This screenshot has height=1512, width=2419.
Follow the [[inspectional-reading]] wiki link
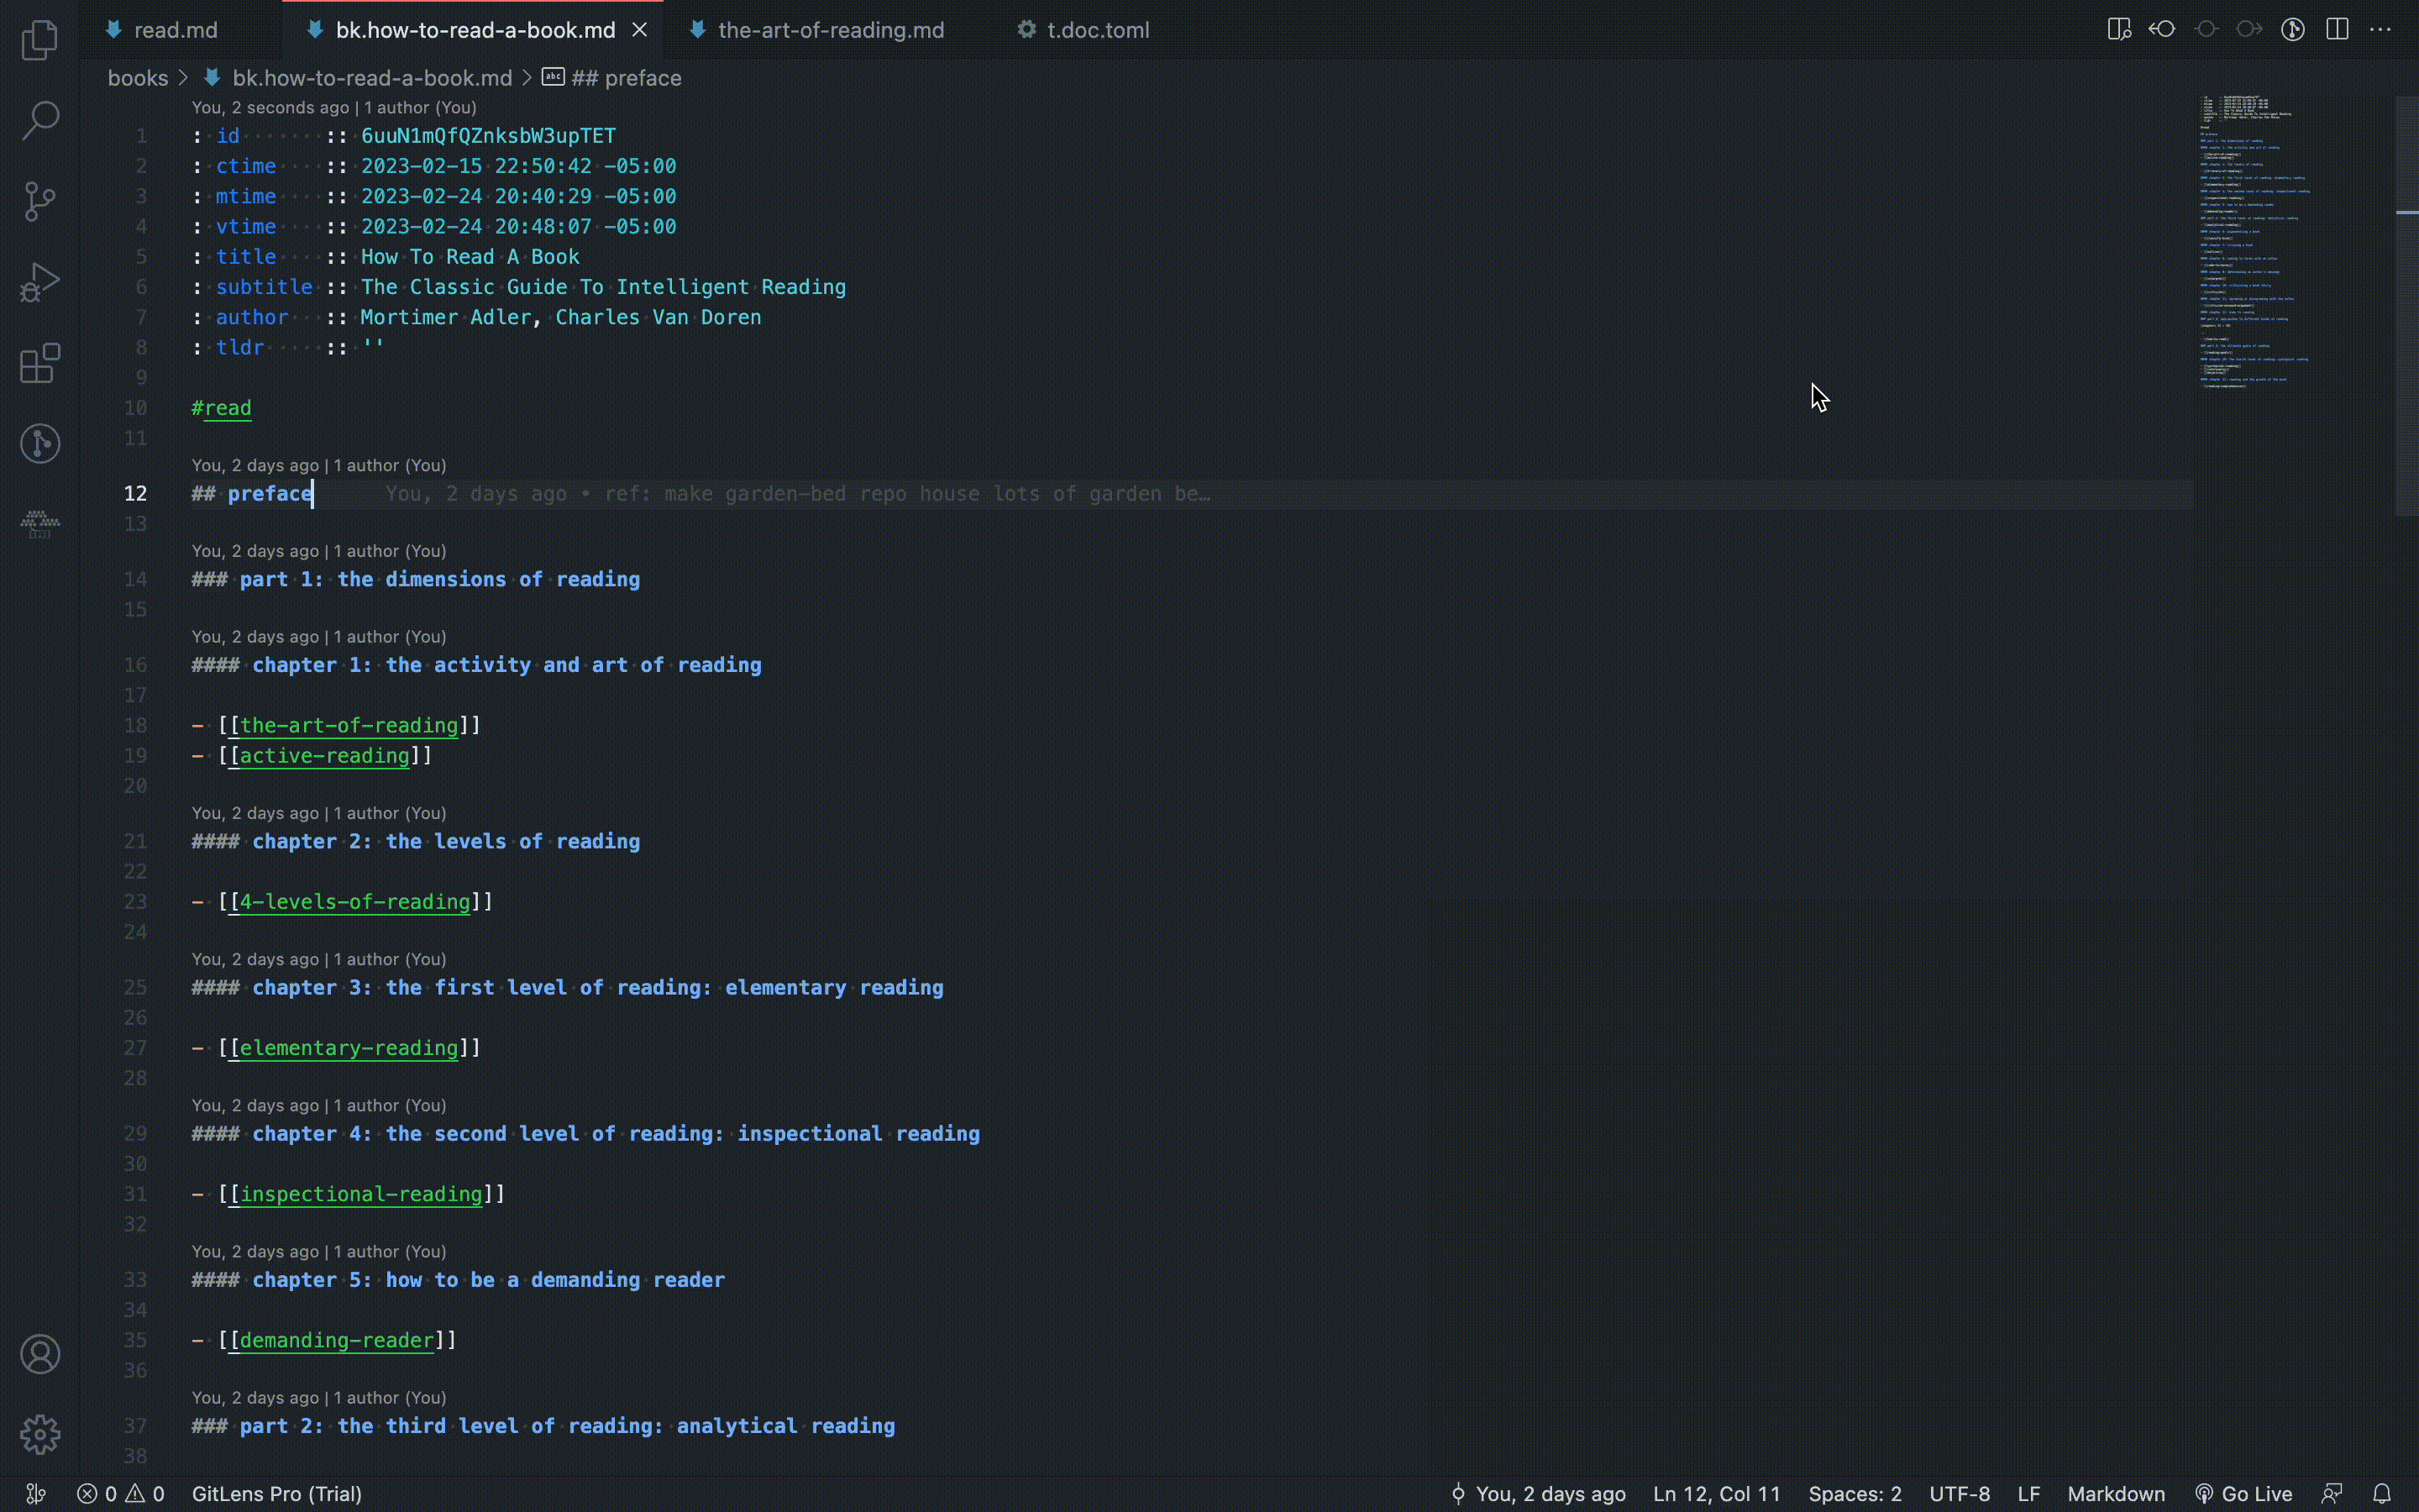coord(361,1193)
